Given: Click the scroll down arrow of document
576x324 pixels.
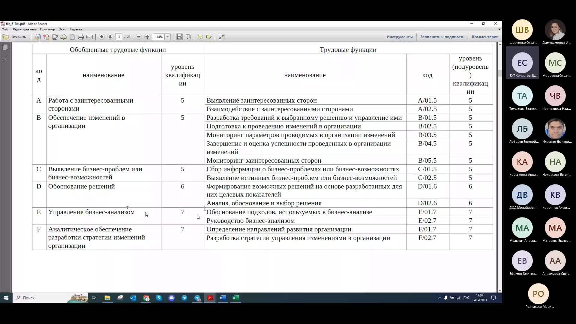Looking at the screenshot, I should 500,290.
